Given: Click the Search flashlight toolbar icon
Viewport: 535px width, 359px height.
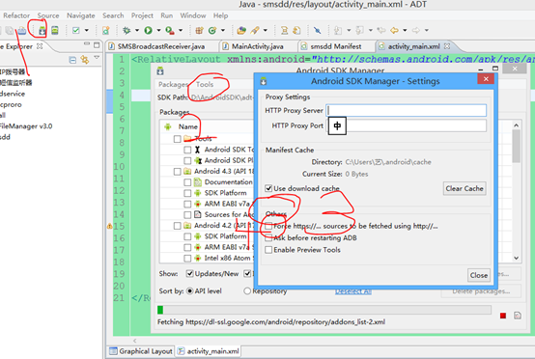Looking at the screenshot, I should click(x=255, y=30).
